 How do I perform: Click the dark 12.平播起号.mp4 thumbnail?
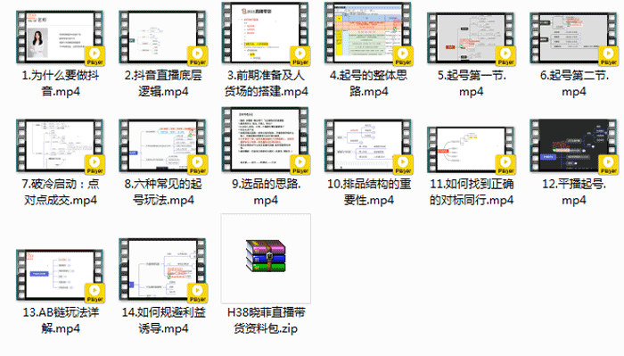pos(573,146)
